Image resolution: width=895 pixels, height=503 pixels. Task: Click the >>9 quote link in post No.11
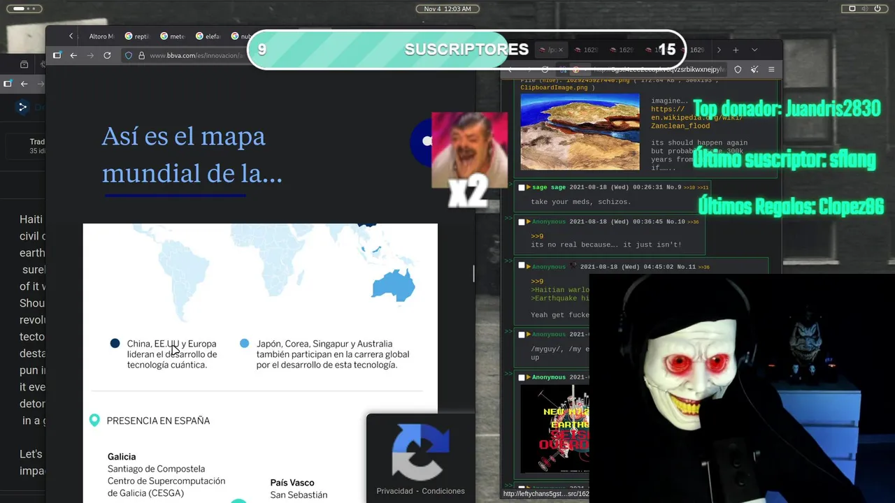pyautogui.click(x=537, y=282)
